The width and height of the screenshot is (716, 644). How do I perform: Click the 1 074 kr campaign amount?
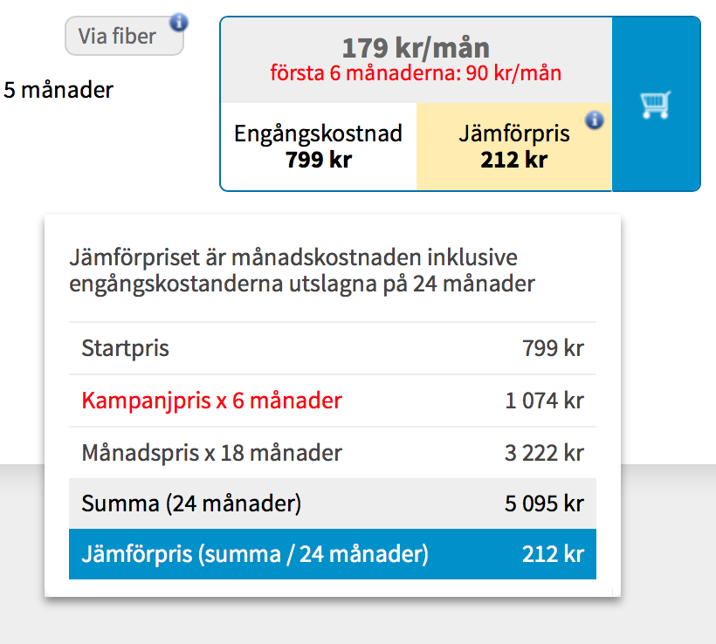545,401
